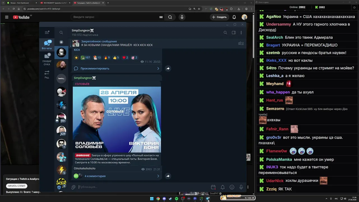359x202 pixels.
Task: Search within the SimpDungeon channel
Action: pyautogui.click(x=225, y=33)
